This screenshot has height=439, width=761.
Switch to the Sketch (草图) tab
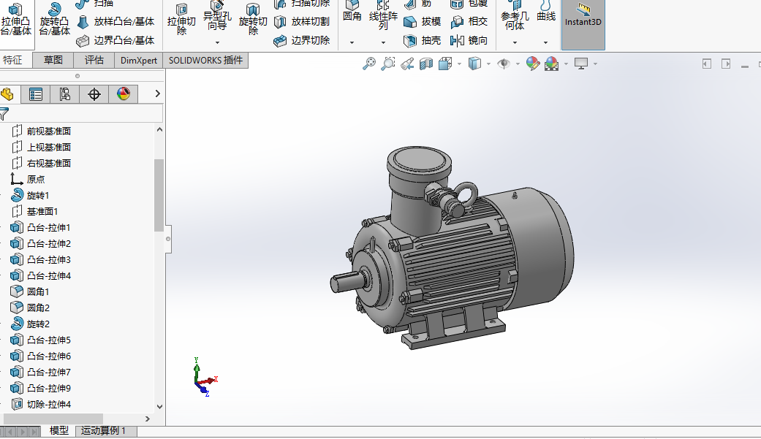pos(53,60)
